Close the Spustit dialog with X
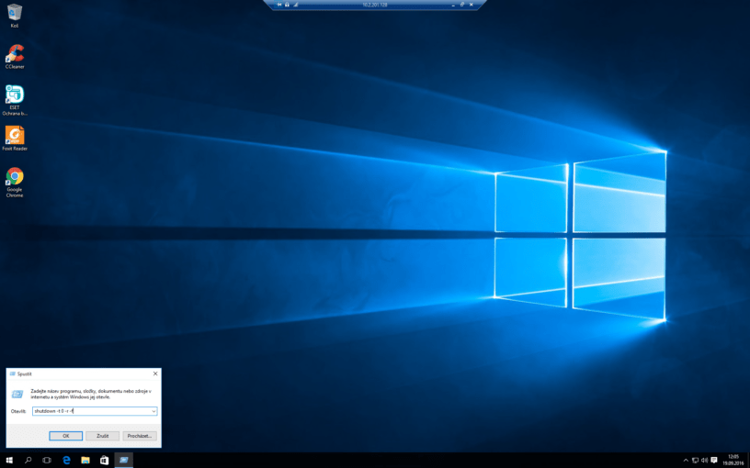750x468 pixels. (155, 373)
